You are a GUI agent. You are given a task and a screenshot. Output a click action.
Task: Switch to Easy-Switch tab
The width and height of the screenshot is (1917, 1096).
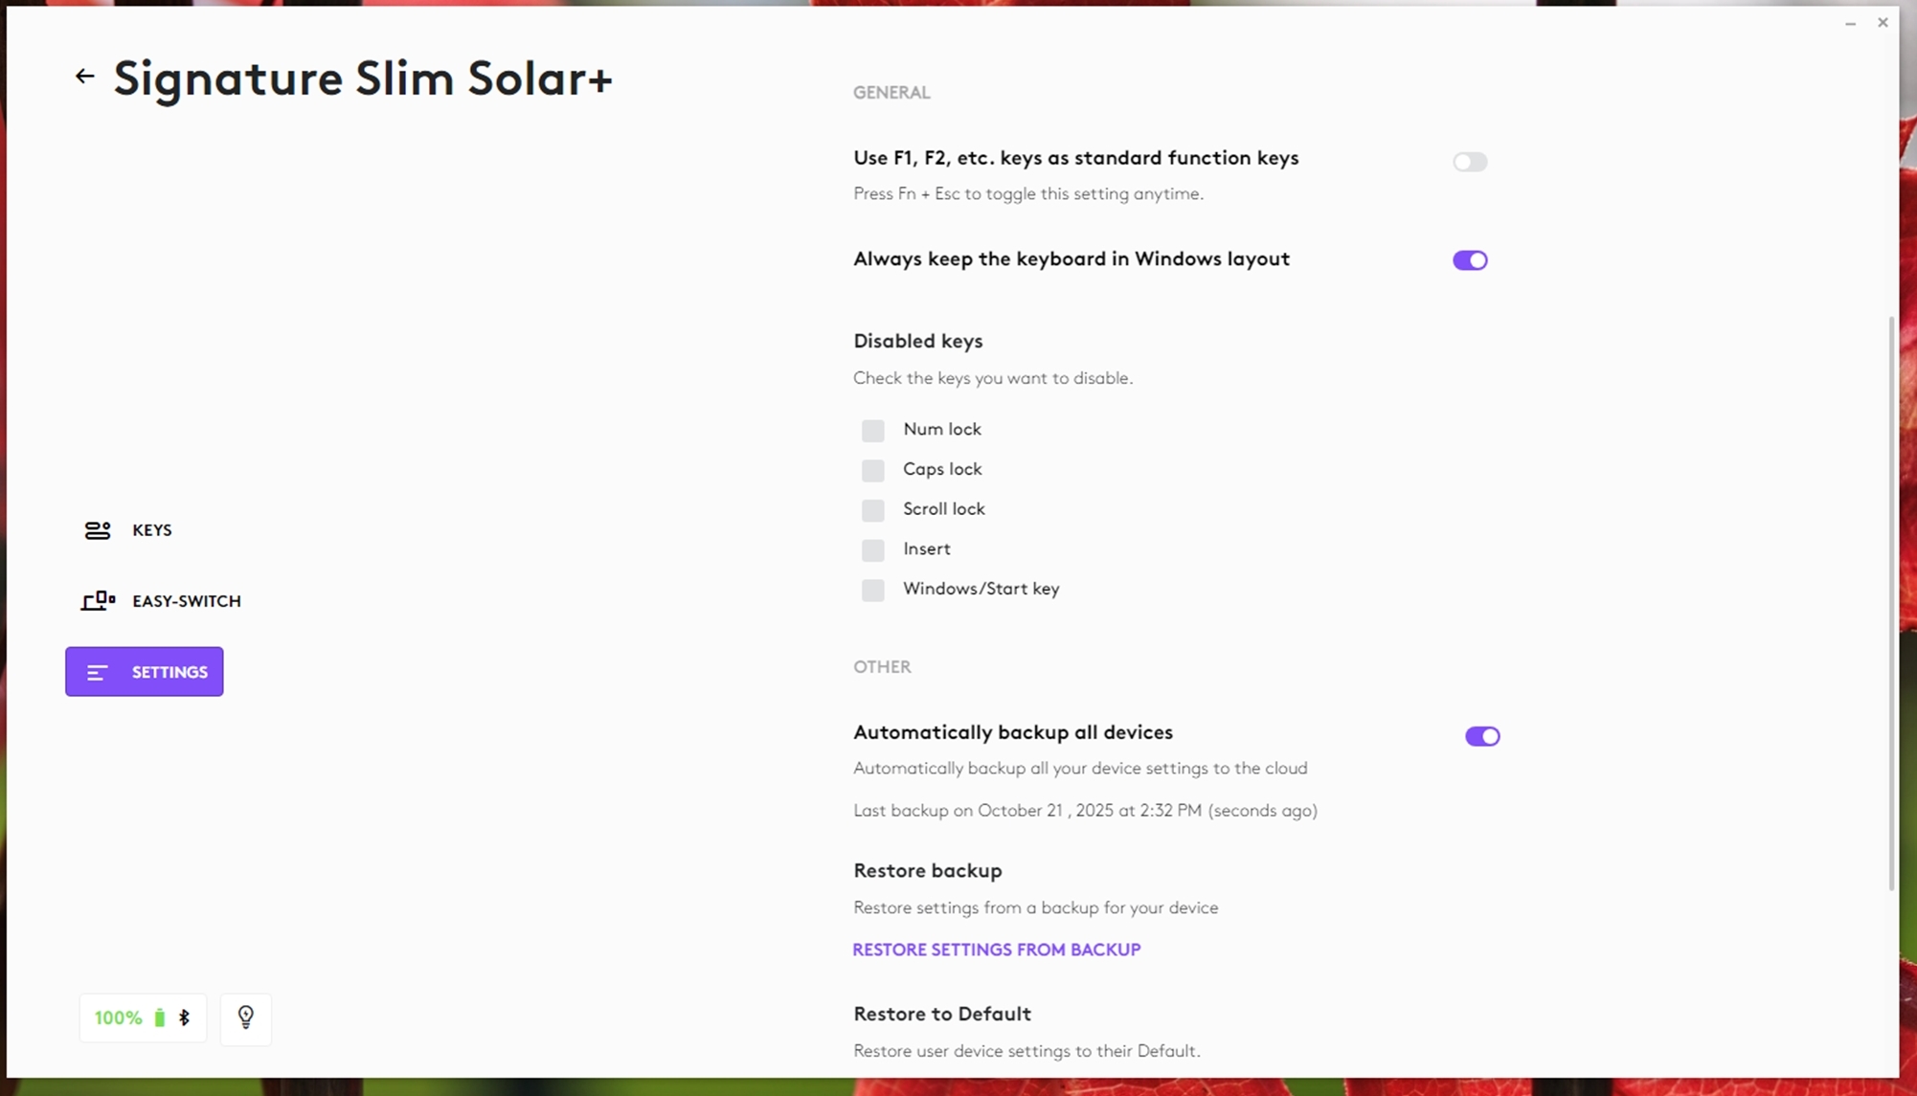(x=186, y=601)
